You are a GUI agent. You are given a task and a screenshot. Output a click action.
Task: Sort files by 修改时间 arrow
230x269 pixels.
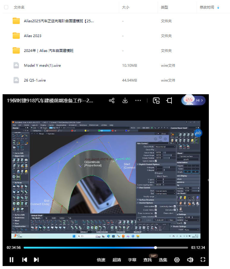tap(218, 7)
